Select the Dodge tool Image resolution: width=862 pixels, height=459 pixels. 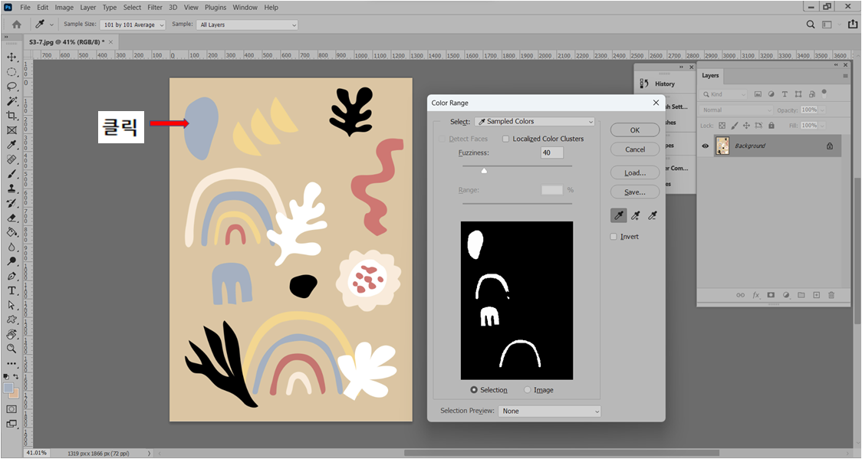tap(12, 261)
